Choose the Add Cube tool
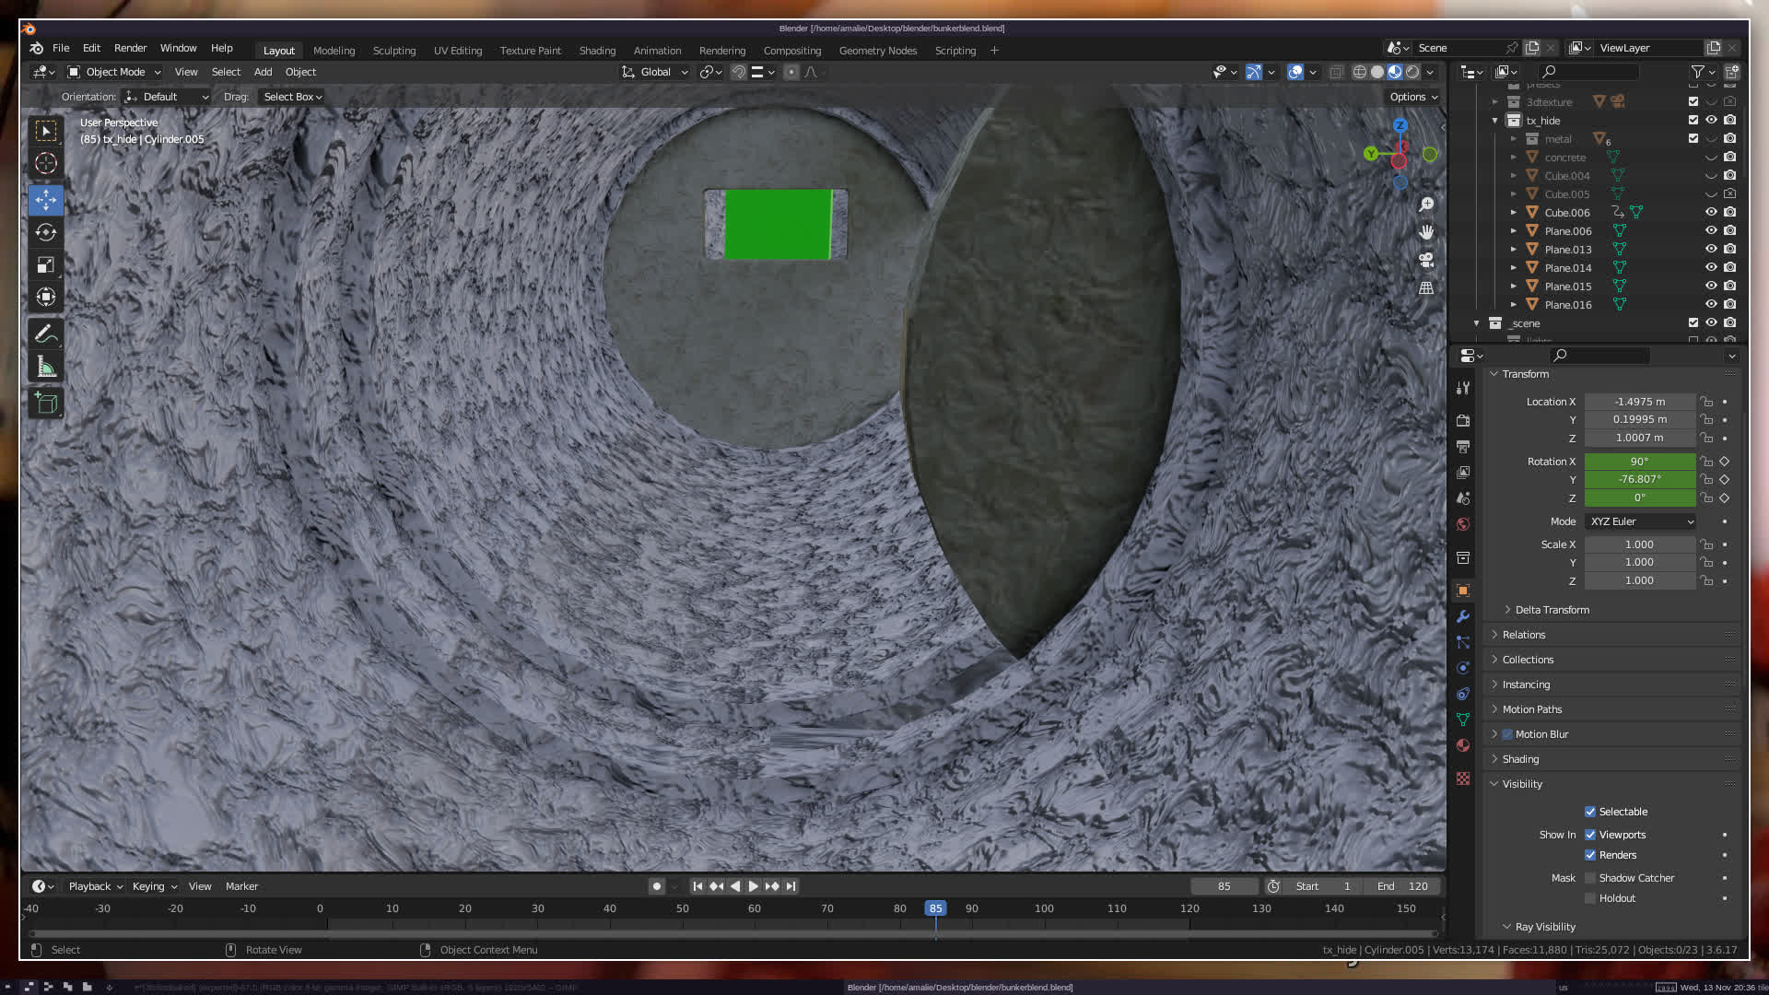The image size is (1769, 995). (x=46, y=403)
